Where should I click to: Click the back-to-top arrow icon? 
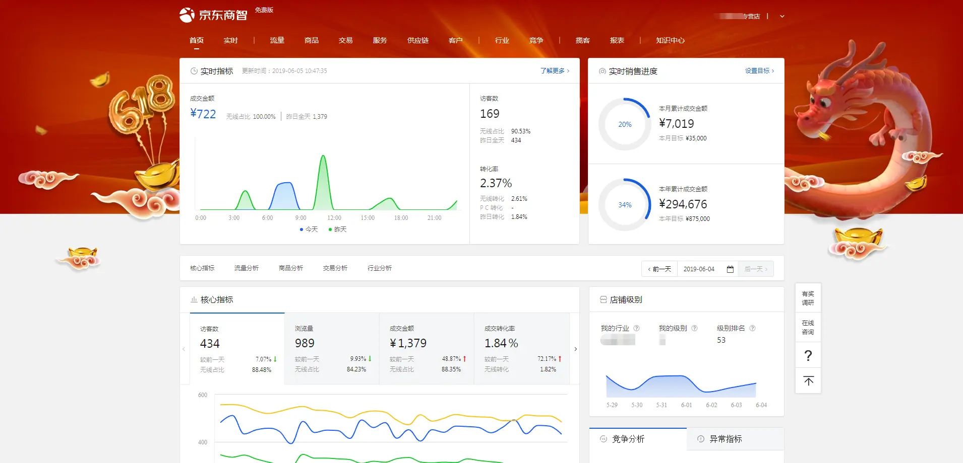coord(808,381)
